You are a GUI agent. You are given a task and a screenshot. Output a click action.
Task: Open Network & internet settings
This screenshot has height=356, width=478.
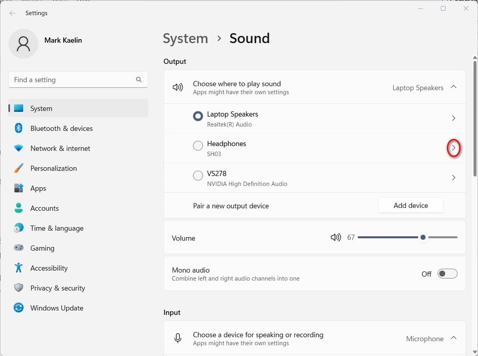(x=78, y=149)
